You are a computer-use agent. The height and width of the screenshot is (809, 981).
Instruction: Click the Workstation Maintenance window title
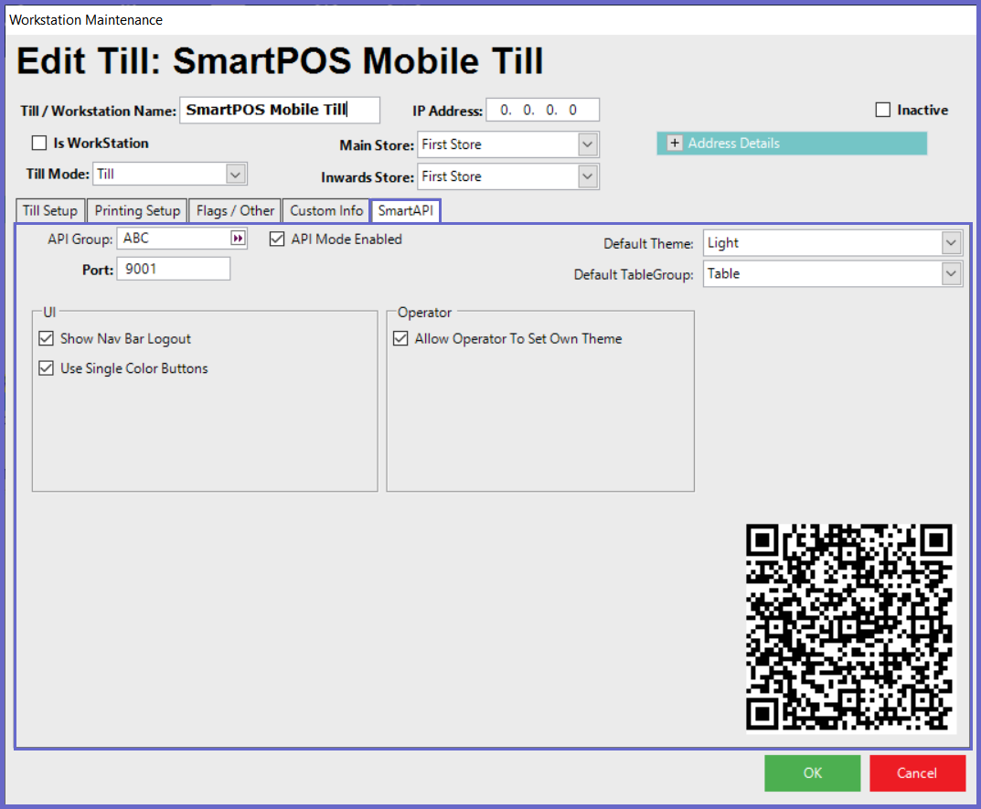86,20
